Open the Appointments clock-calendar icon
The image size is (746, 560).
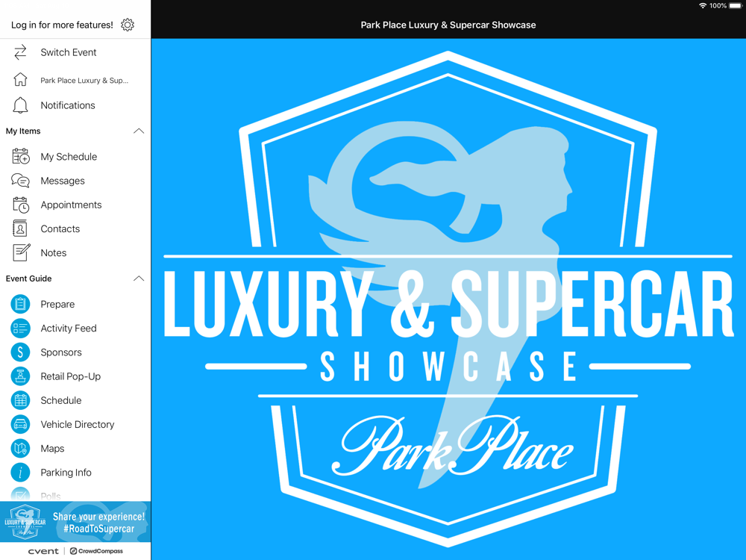point(20,205)
